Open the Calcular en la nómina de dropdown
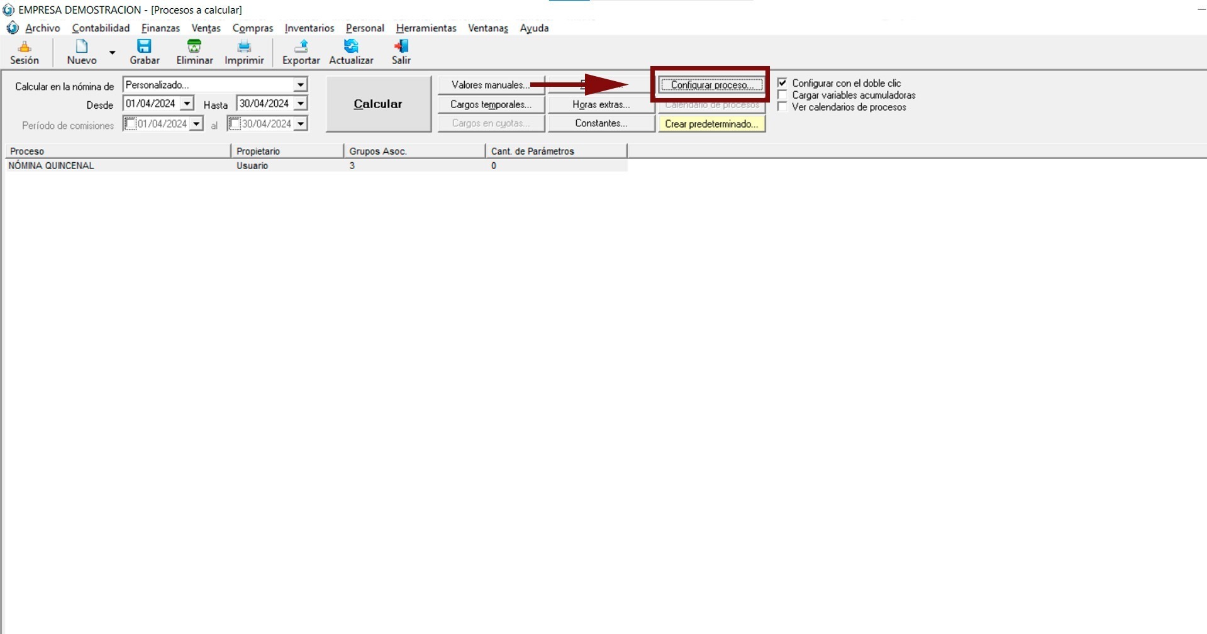Viewport: 1207px width, 634px height. pyautogui.click(x=301, y=85)
